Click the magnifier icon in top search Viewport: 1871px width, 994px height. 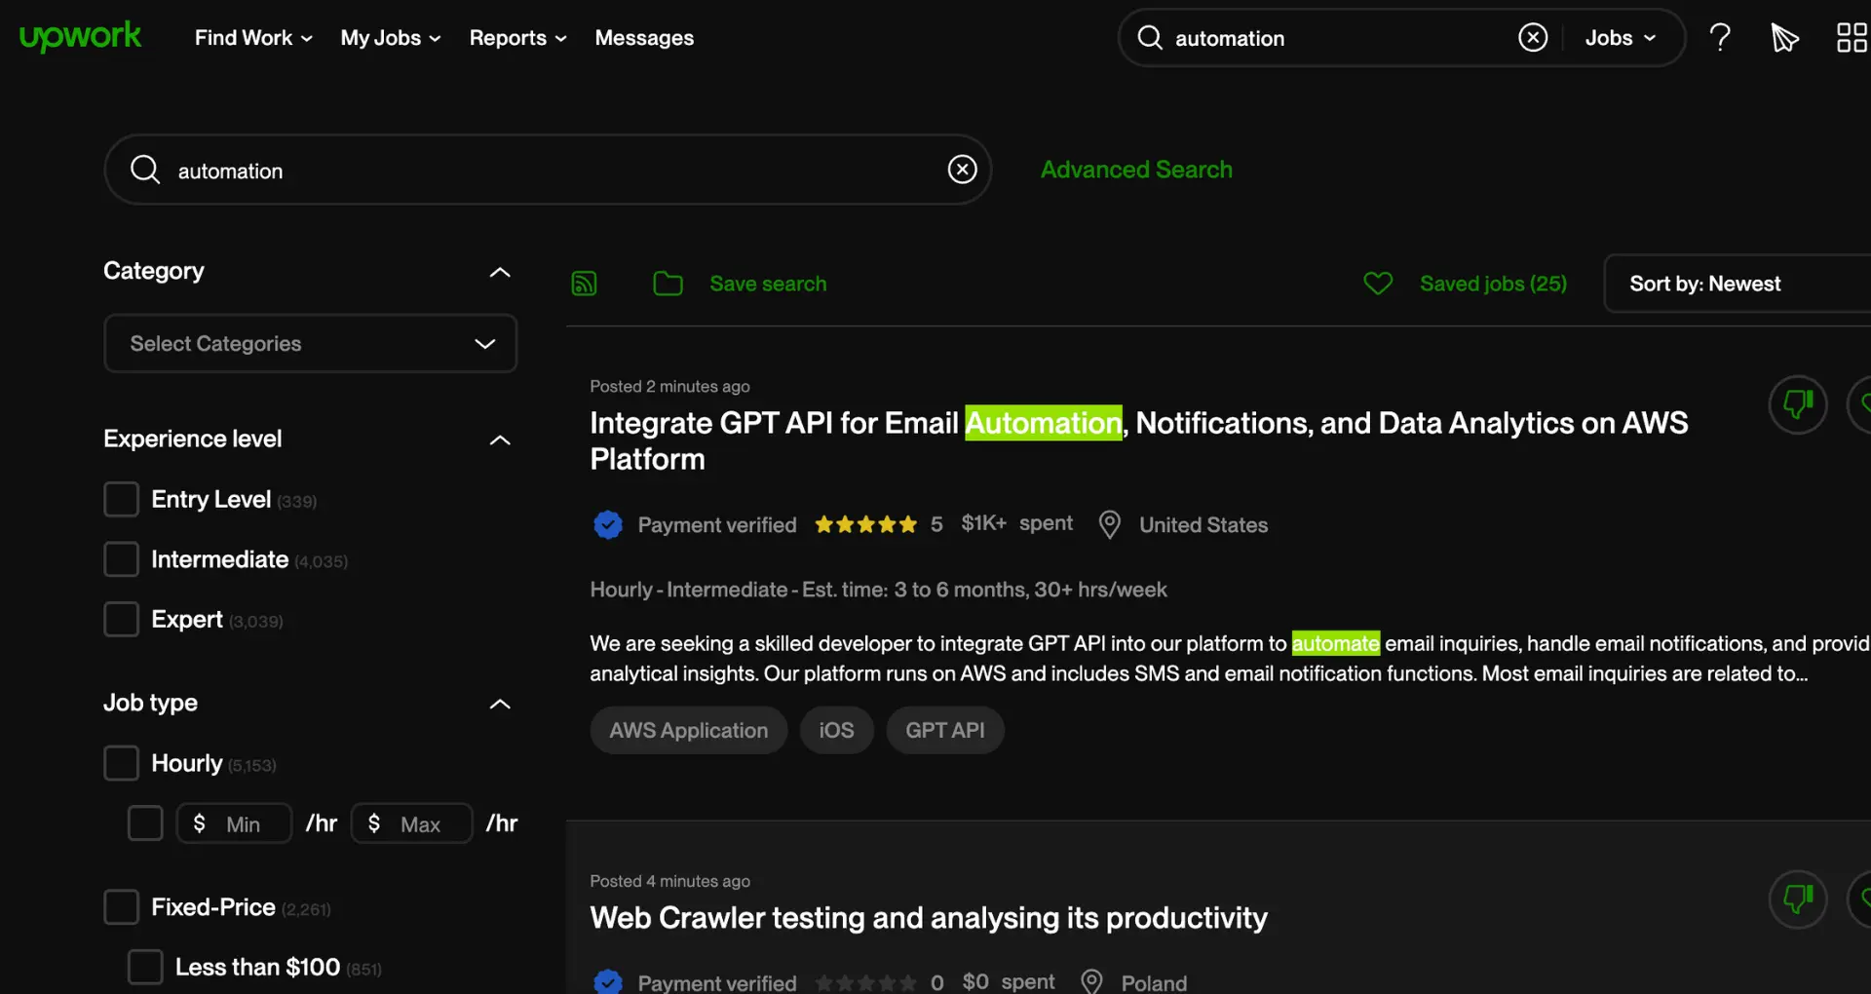tap(1150, 38)
